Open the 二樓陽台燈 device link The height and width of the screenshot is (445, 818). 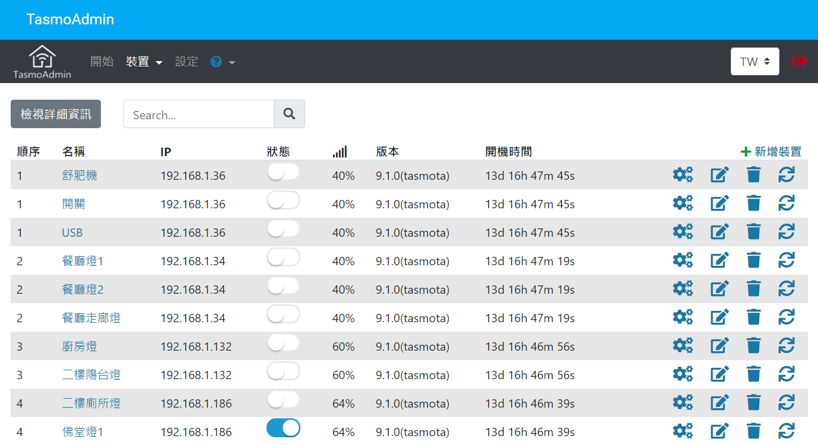[x=91, y=375]
